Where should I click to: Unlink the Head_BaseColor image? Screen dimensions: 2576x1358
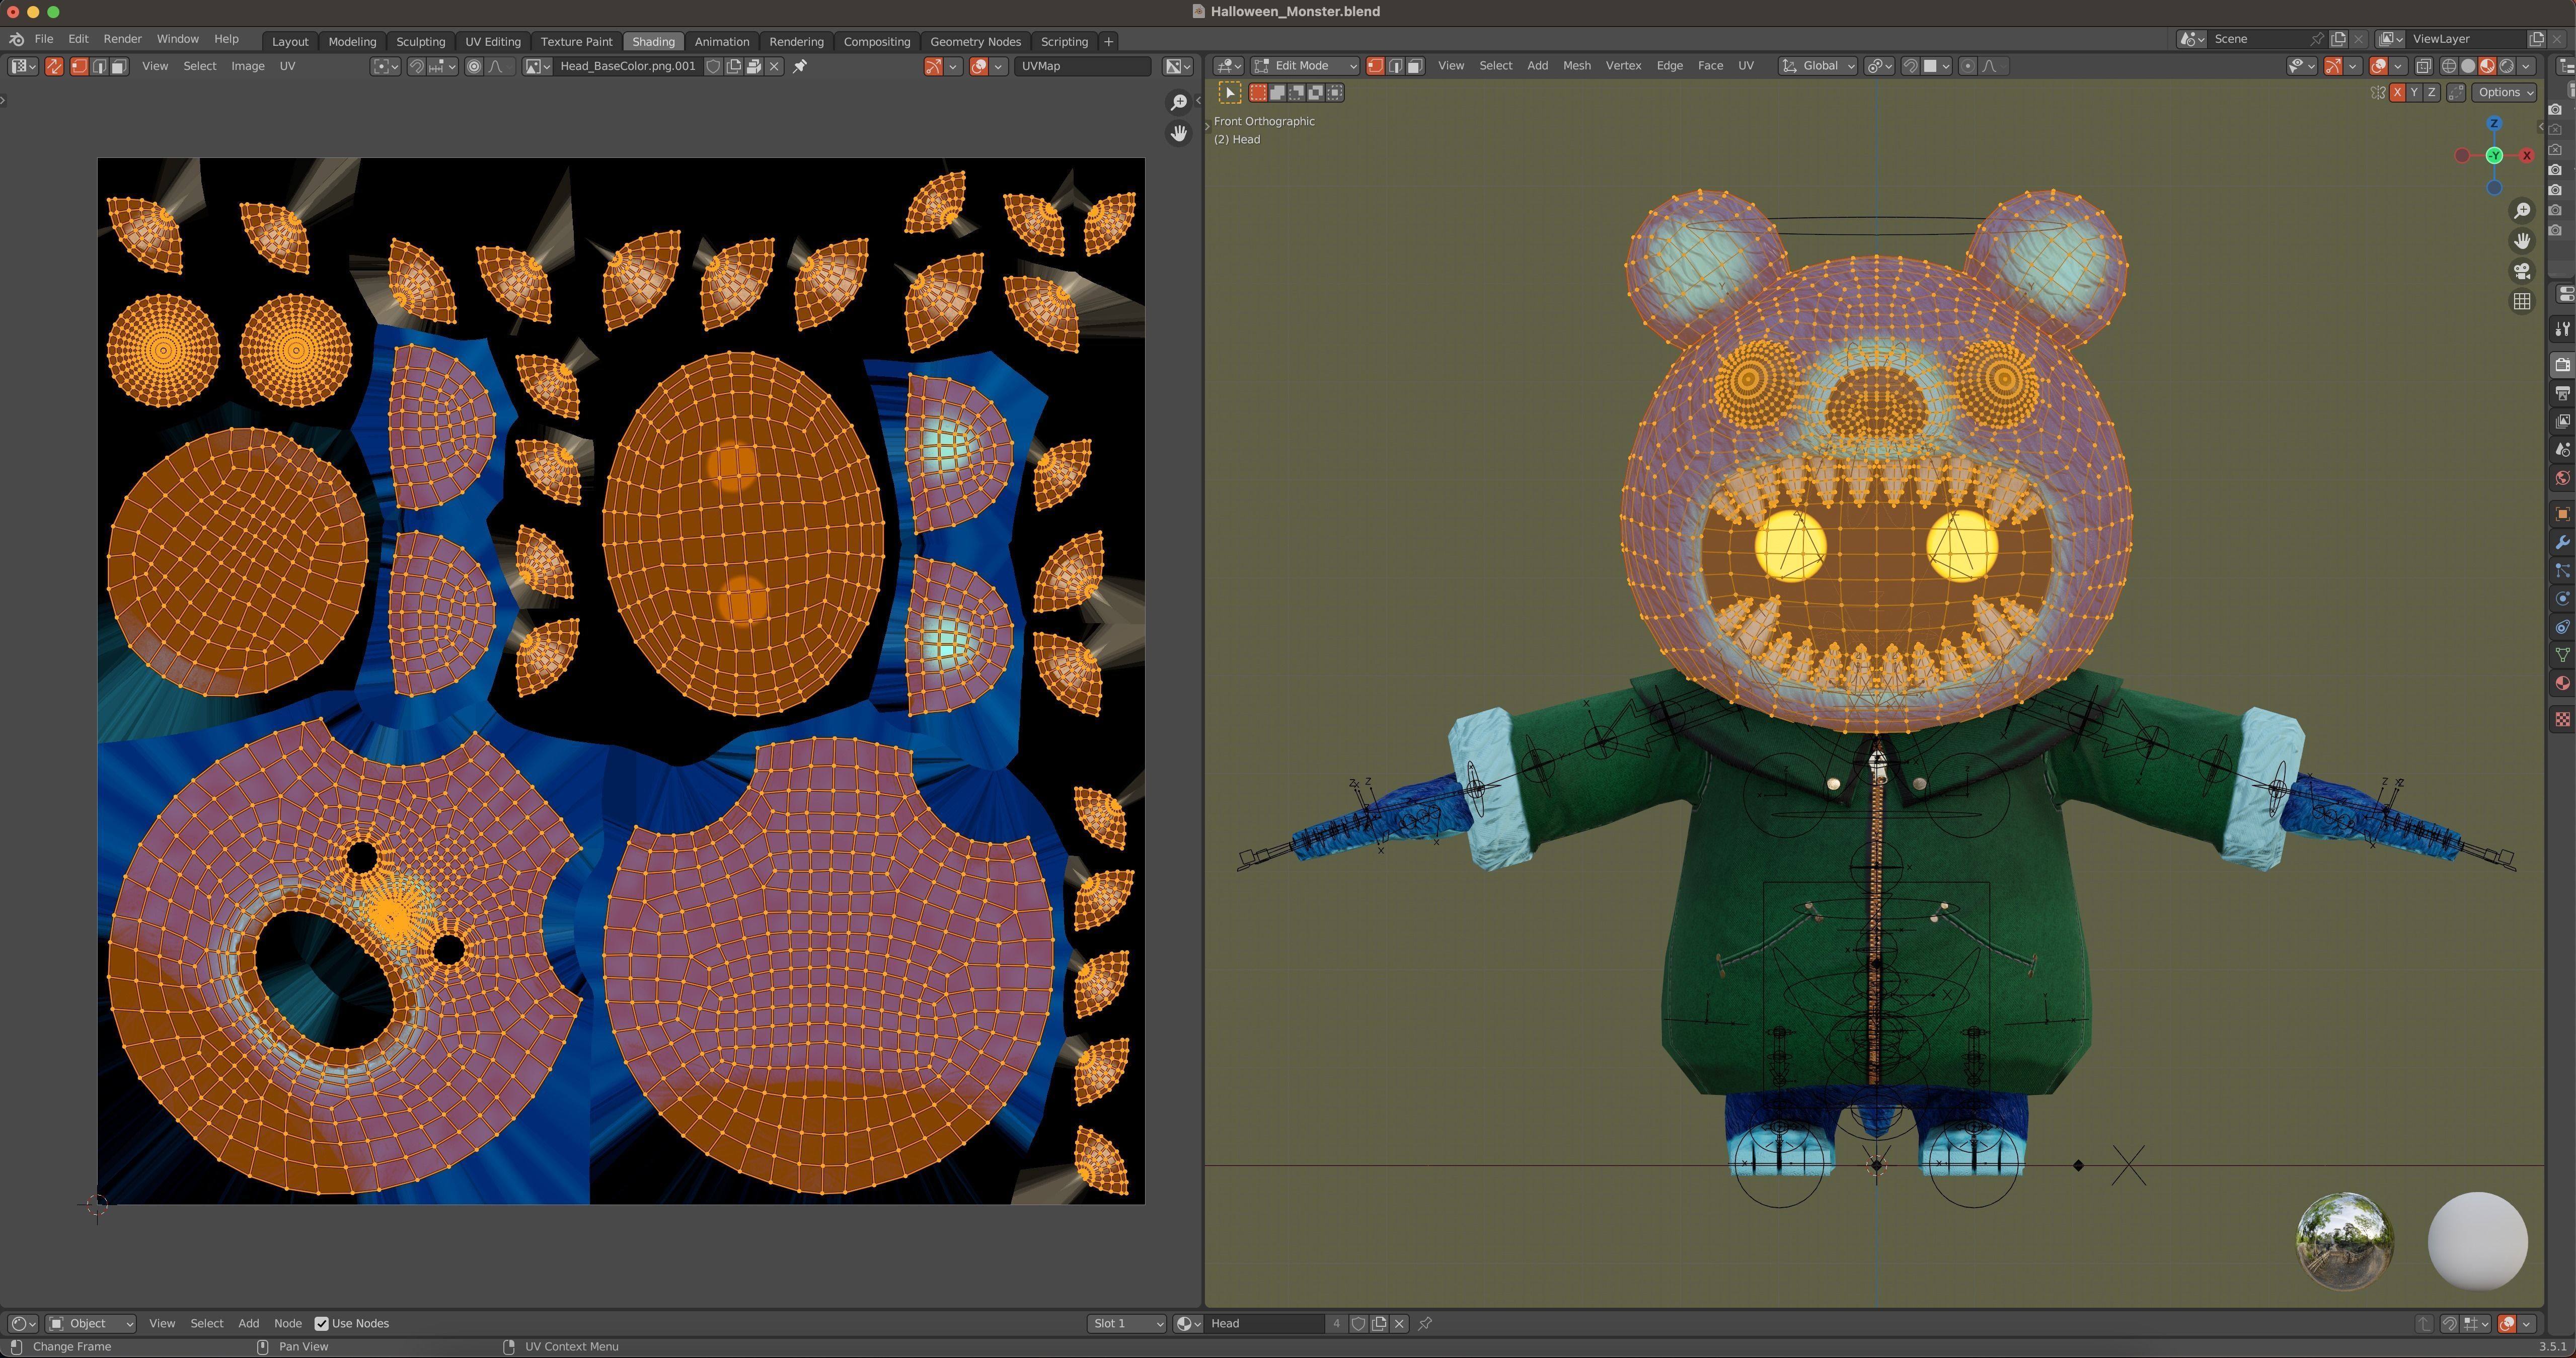[774, 66]
